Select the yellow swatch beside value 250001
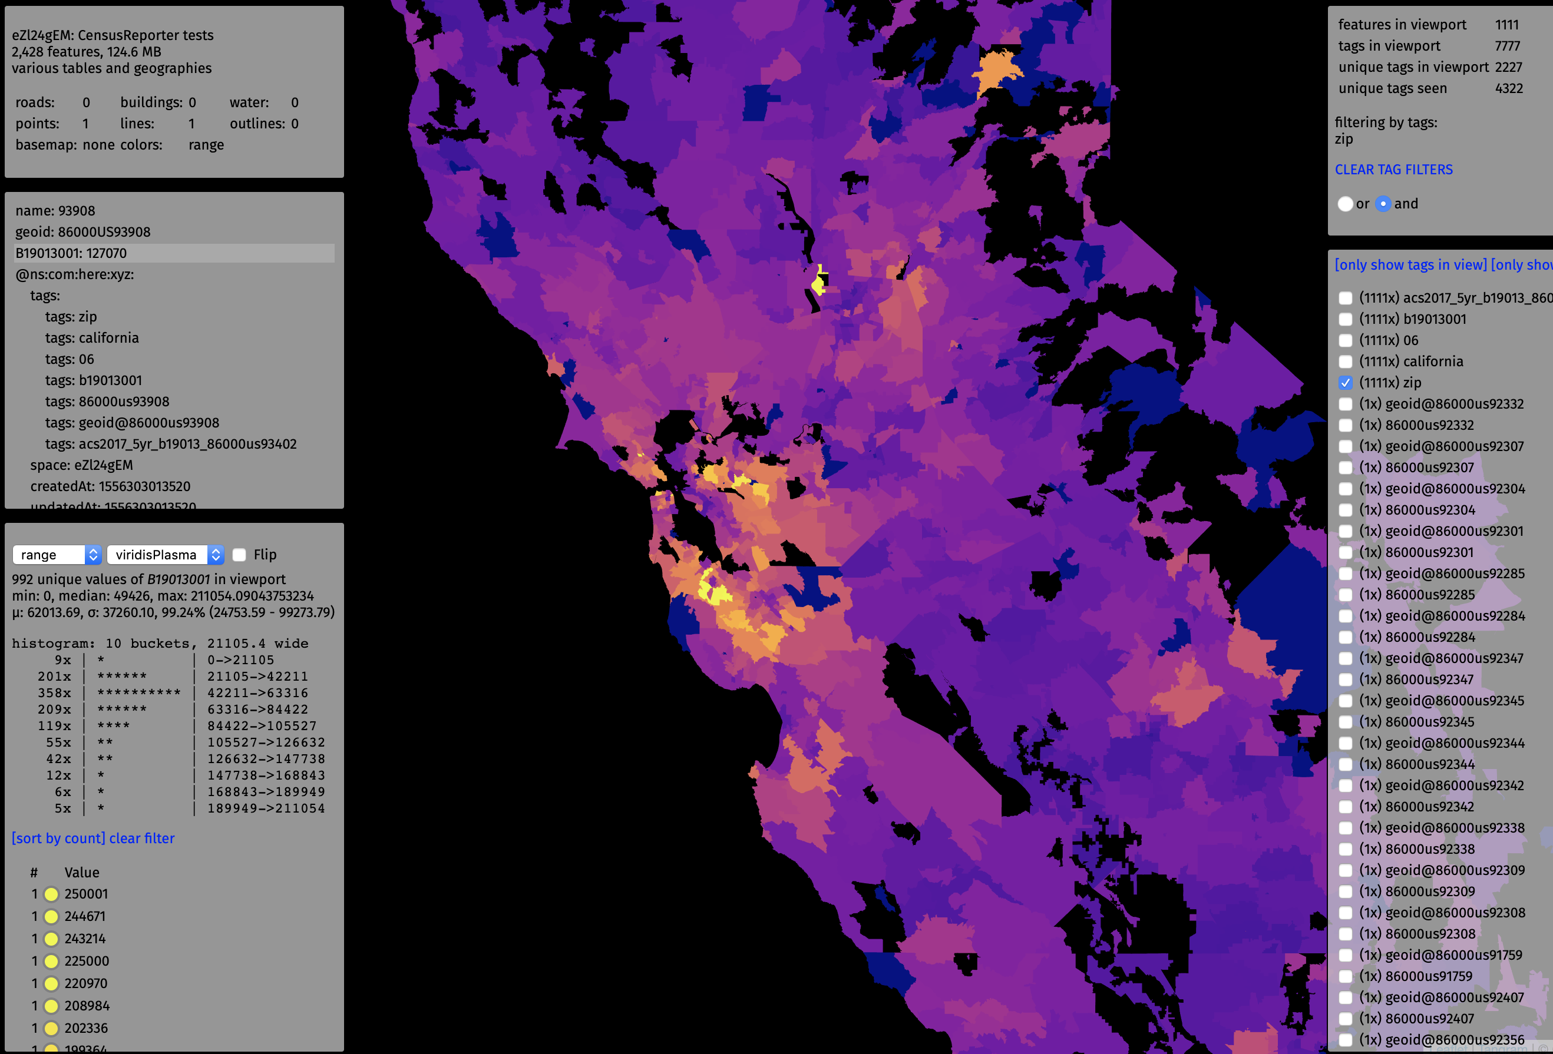1553x1054 pixels. (x=51, y=894)
